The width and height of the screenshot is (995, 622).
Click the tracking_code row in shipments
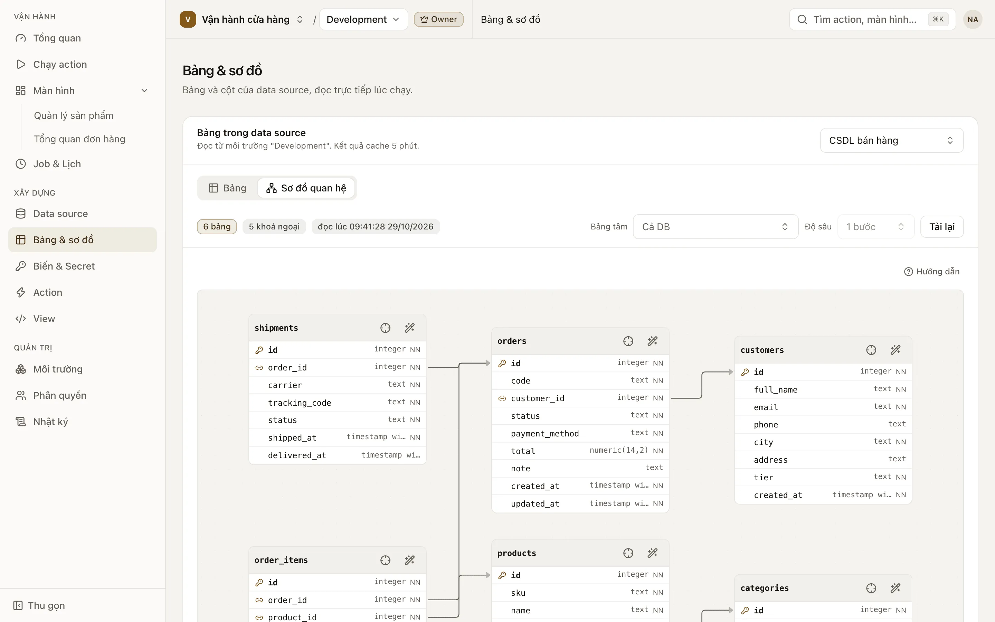337,403
